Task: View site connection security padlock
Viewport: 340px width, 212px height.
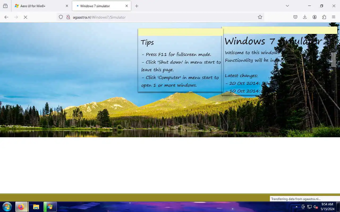Action: point(68,17)
